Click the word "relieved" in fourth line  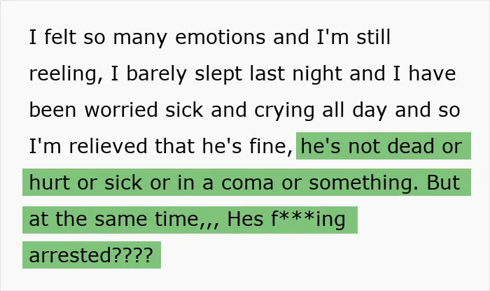108,145
